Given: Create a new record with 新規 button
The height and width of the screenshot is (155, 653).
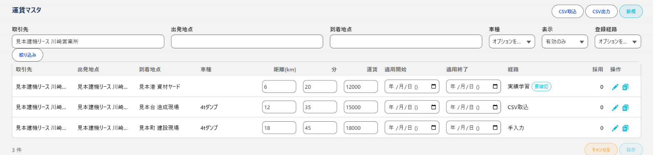Looking at the screenshot, I should (x=631, y=12).
